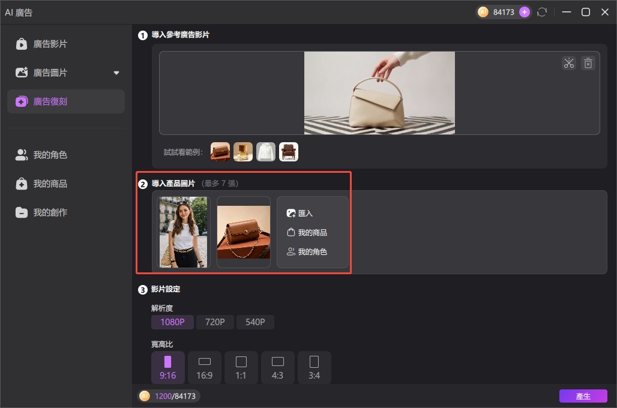Screen dimensions: 617x408
Task: Close the AI 廣告 window
Action: click(x=605, y=12)
